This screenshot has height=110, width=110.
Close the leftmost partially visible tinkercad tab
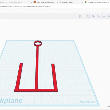tap(6, 2)
